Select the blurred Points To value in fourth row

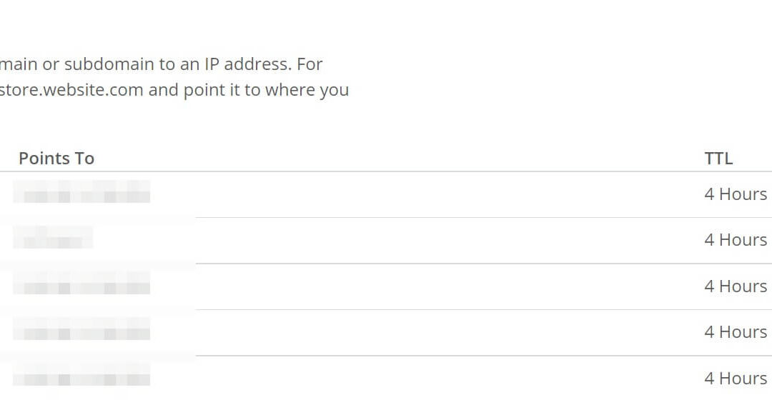(x=81, y=330)
